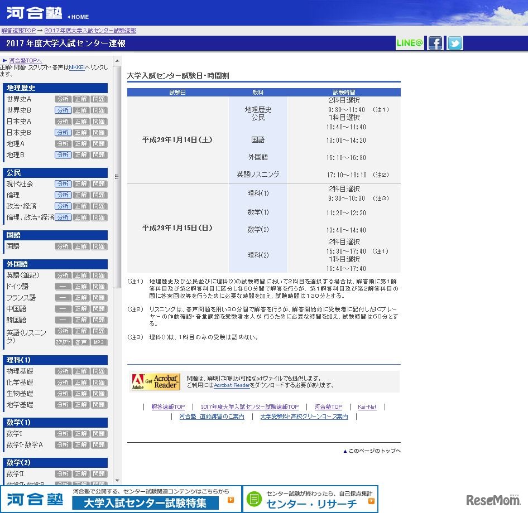Click the HOME link in the header
The height and width of the screenshot is (513, 528).
point(79,17)
